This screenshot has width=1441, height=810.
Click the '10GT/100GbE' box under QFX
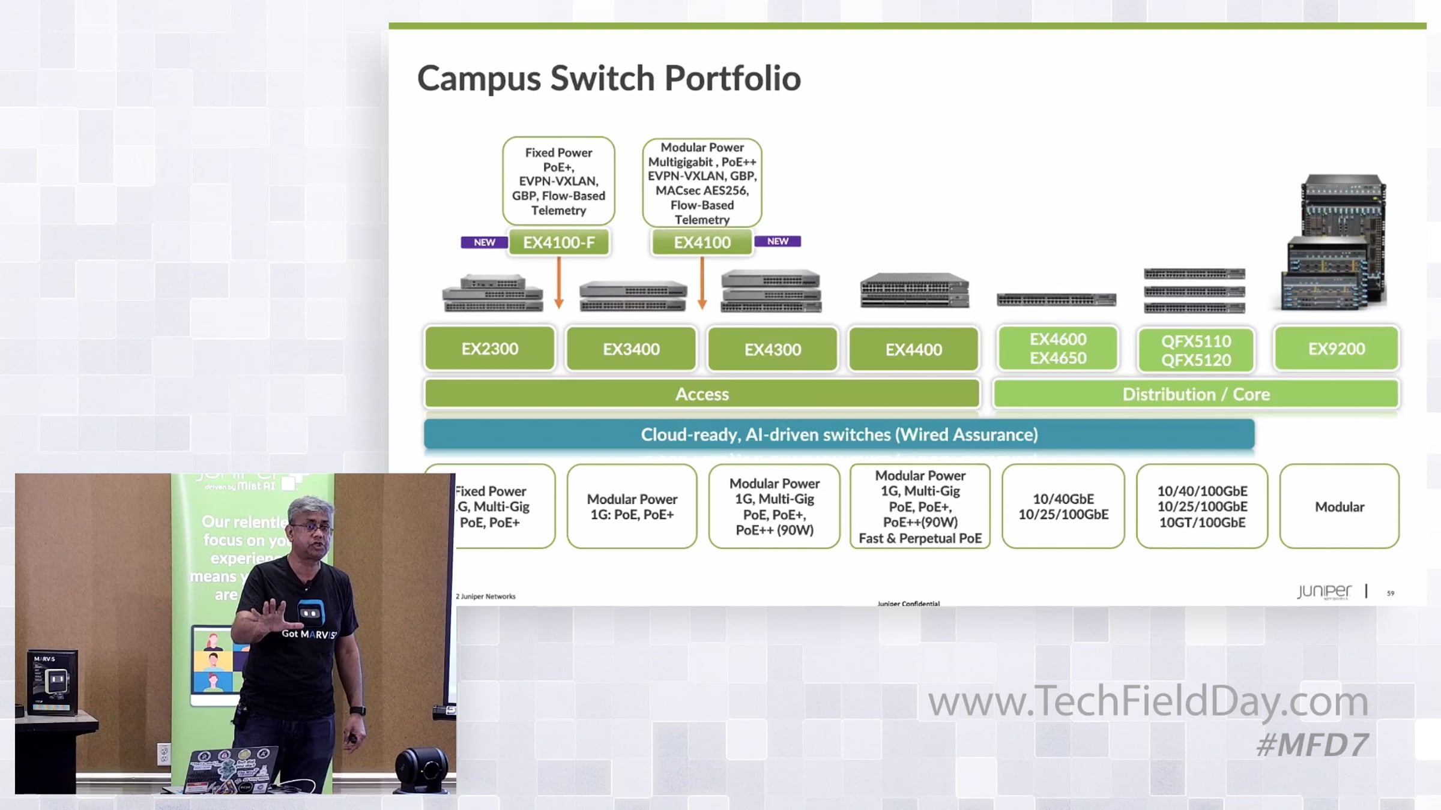point(1202,506)
